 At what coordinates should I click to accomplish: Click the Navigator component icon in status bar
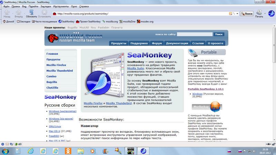coord(3,144)
